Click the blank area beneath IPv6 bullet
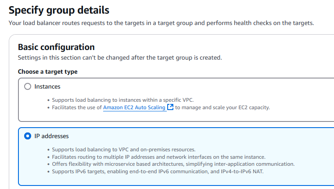This screenshot has height=189, width=334. [x=170, y=180]
